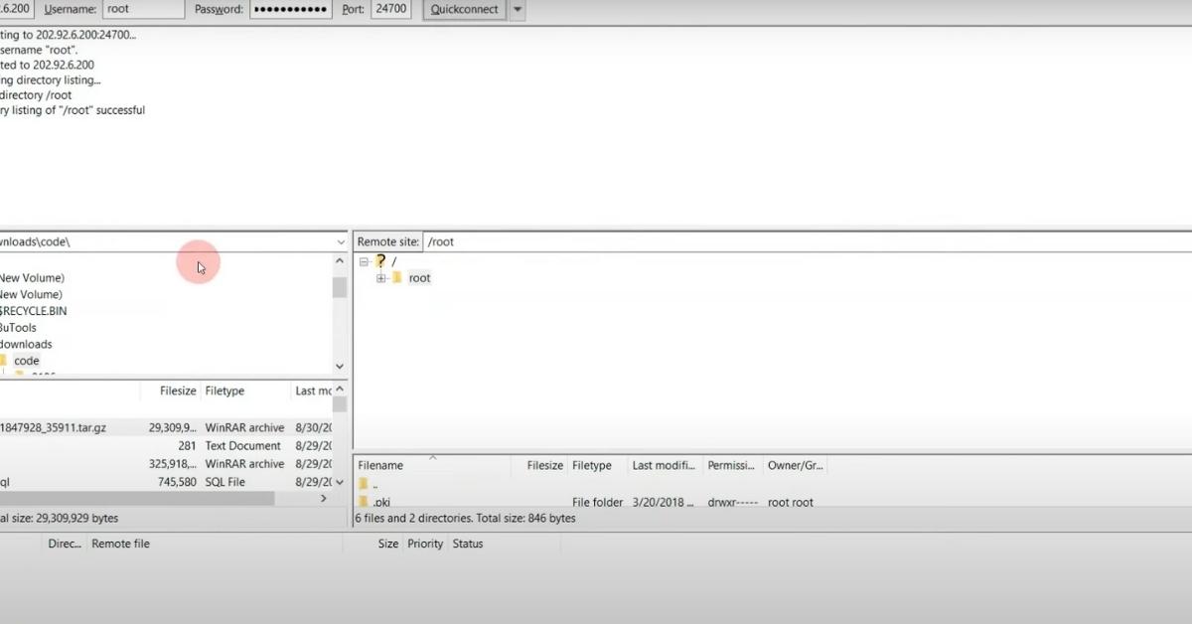Sort local files by Filetype column
The image size is (1192, 624).
click(x=245, y=390)
